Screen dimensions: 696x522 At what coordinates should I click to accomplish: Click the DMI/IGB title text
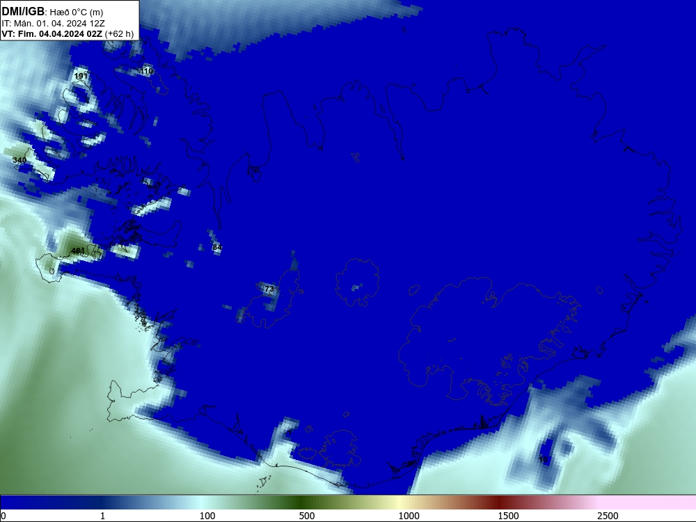(23, 12)
